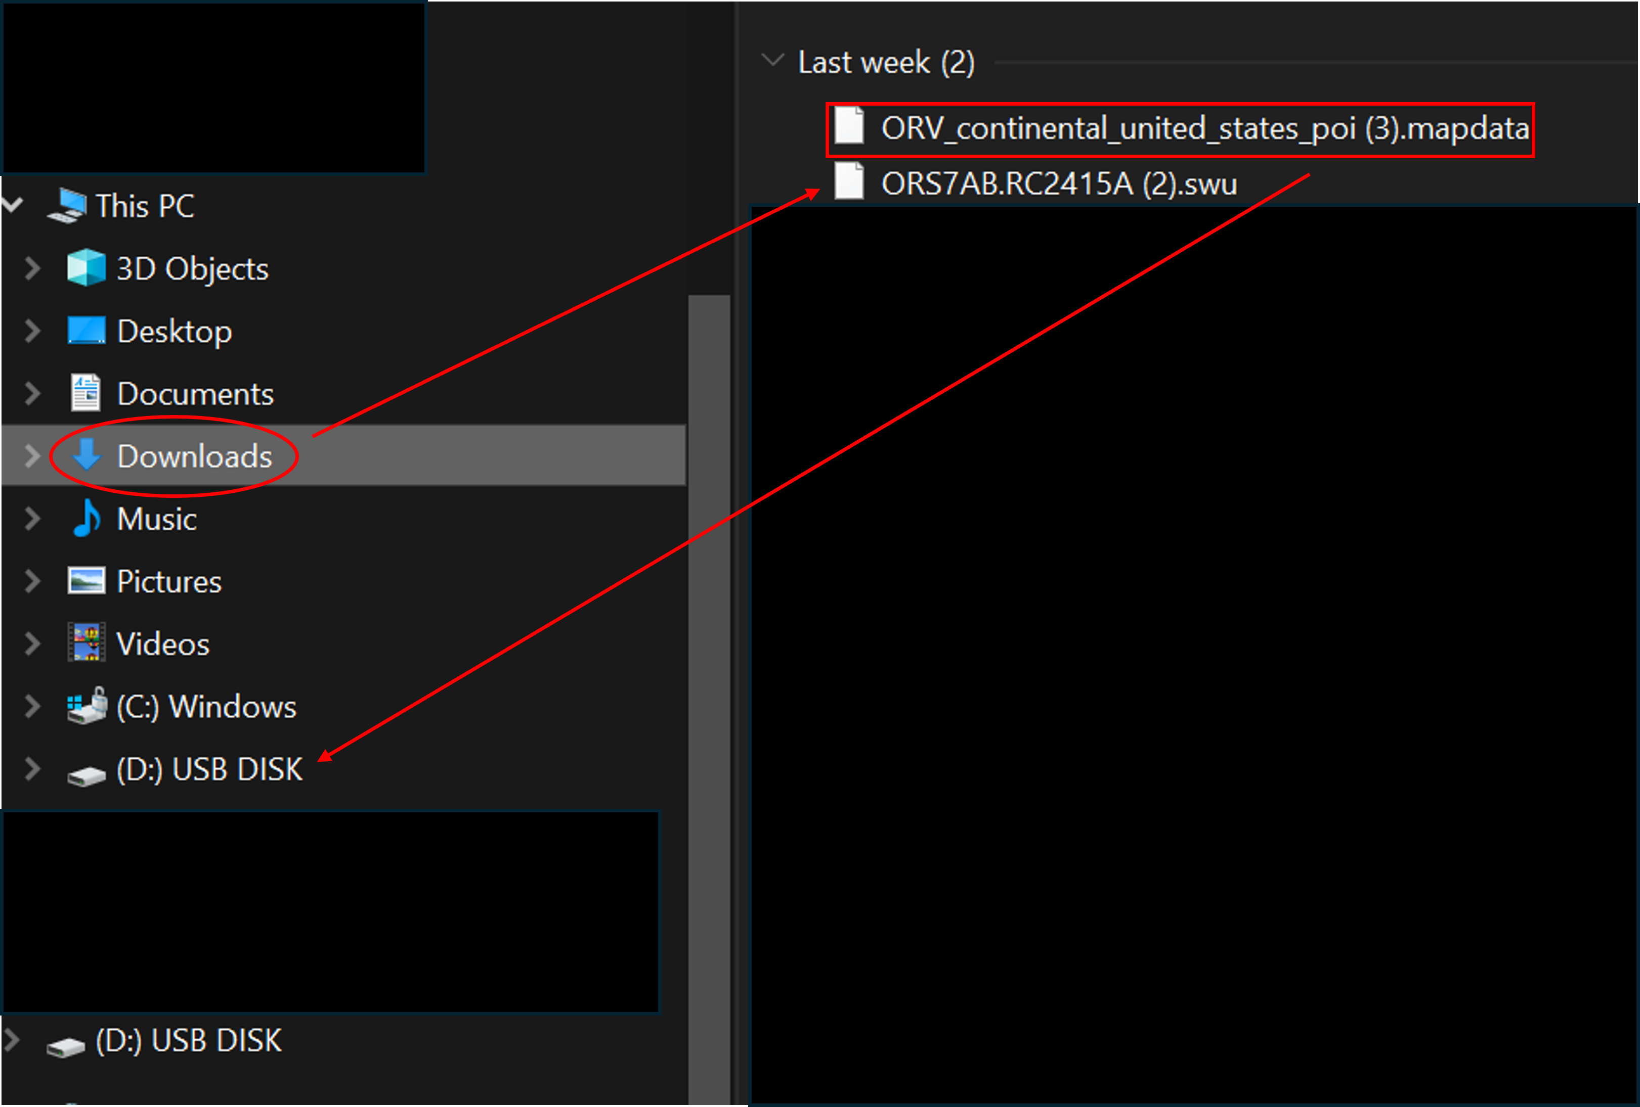The width and height of the screenshot is (1640, 1107).
Task: Expand the (C:) Windows drive chevron
Action: [x=32, y=706]
